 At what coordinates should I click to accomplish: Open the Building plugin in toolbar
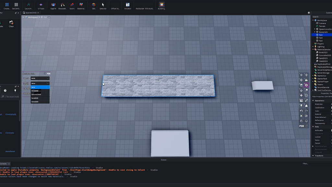pos(161,6)
